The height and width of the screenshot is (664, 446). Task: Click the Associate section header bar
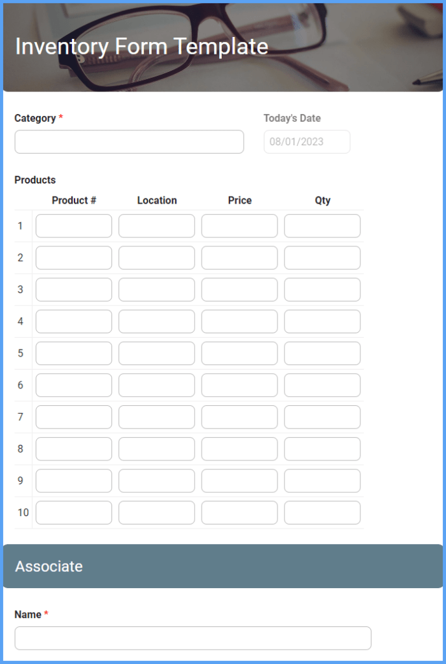[223, 566]
